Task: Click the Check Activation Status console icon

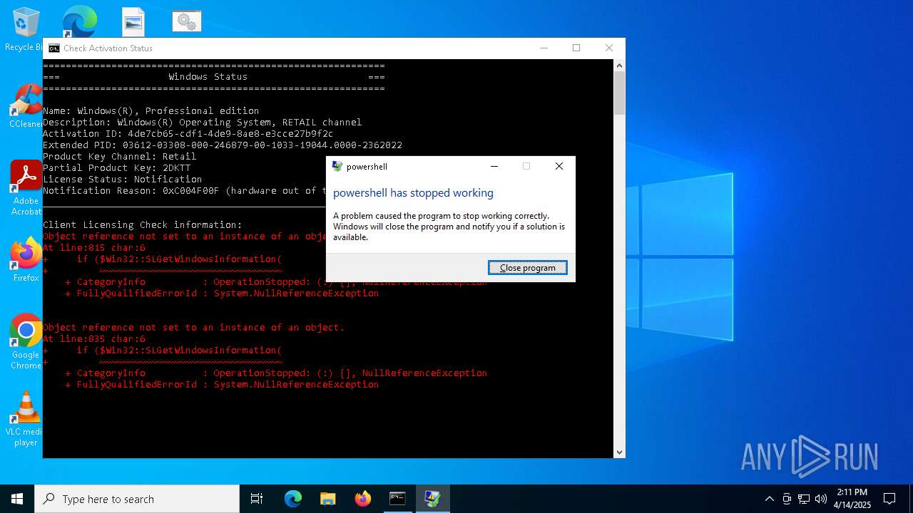Action: 54,48
